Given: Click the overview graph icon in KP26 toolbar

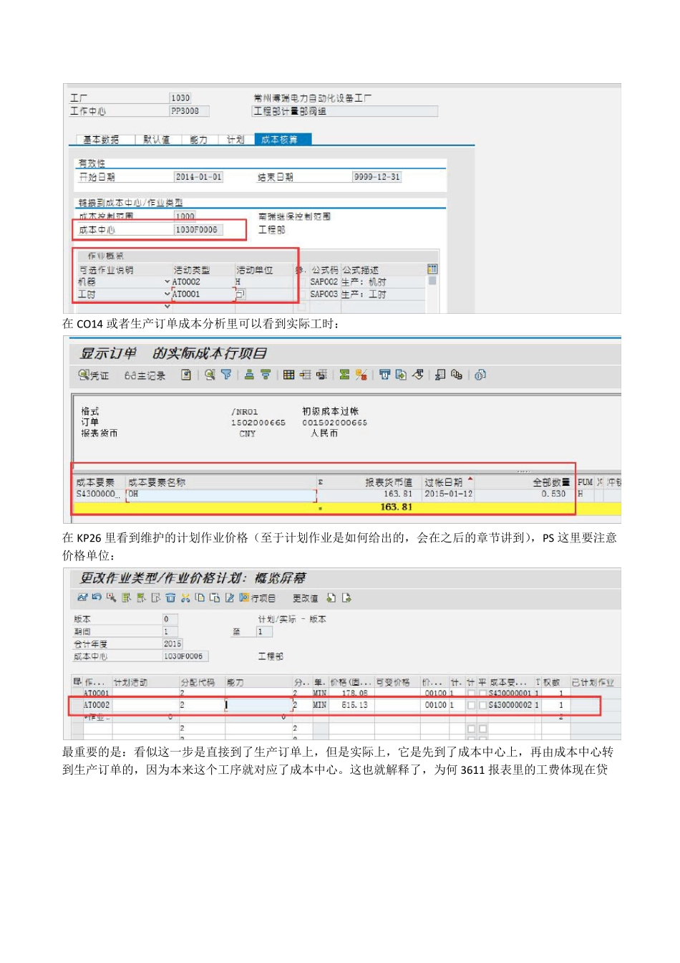Looking at the screenshot, I should [82, 598].
